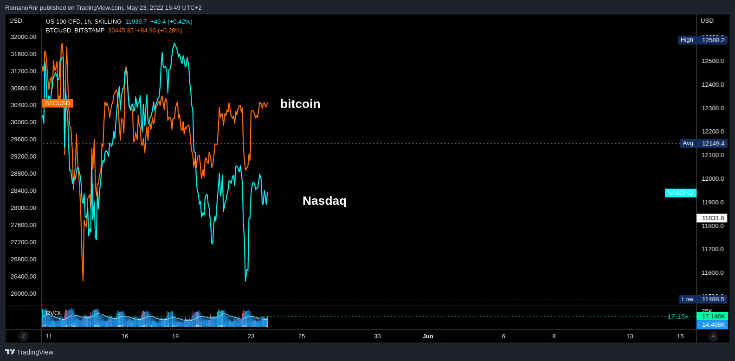Click the 28400.00 left price tick
Screen dimensions: 735x361
(23, 191)
